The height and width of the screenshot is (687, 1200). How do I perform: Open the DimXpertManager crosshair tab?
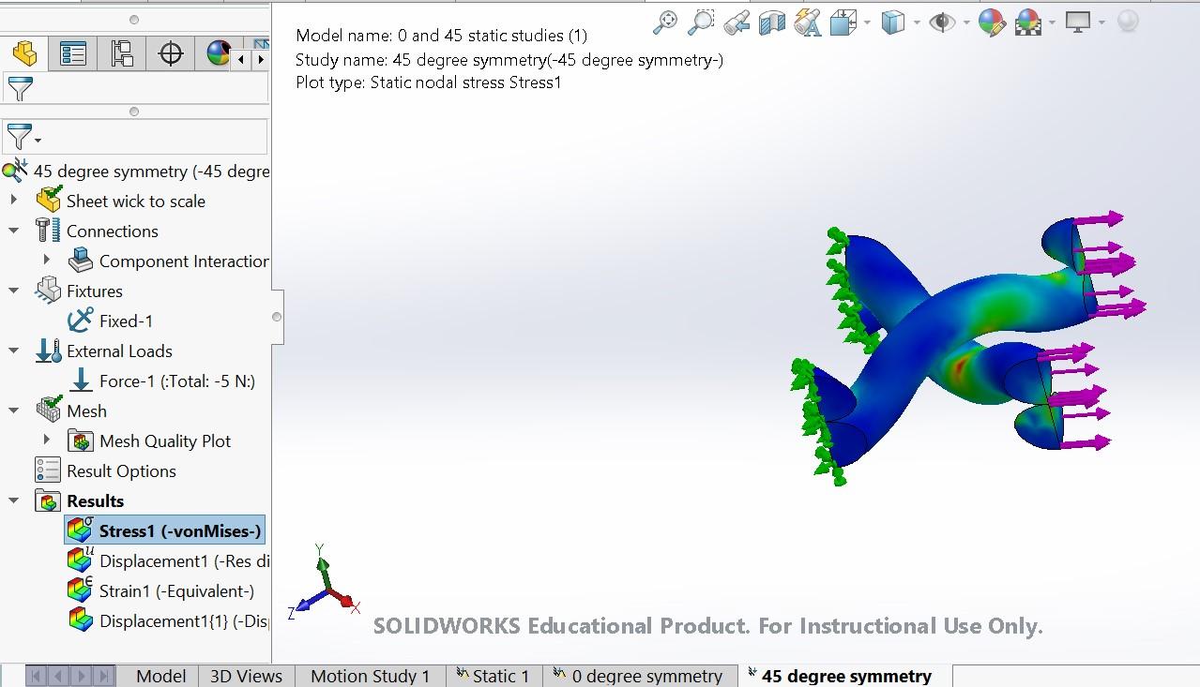tap(171, 54)
